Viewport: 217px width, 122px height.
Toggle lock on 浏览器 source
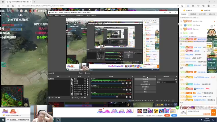point(87,81)
